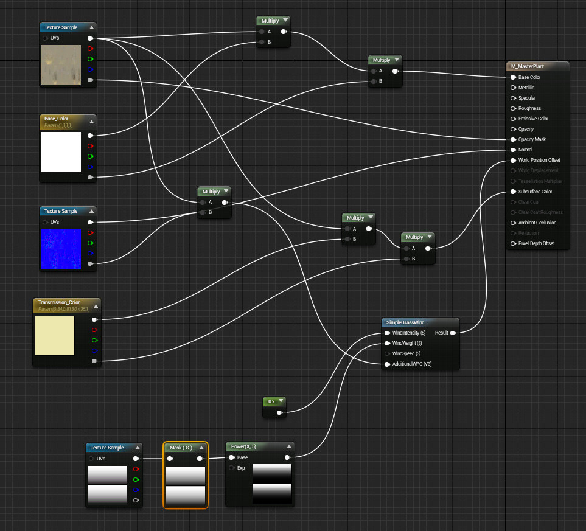Click the Specular input pin
This screenshot has width=586, height=531.
click(513, 98)
